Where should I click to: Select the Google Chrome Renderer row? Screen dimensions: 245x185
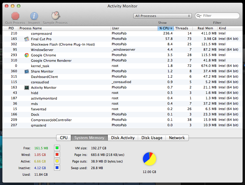pyautogui.click(x=122, y=61)
